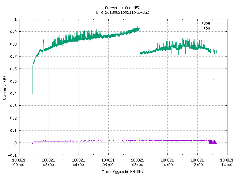The width and height of the screenshot is (234, 175).
Task: Click the green +5A sharp drop at 08:00
Action: point(140,41)
